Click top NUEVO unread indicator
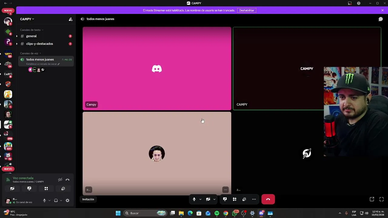Viewport: 388px width, 218px height. coord(8,11)
